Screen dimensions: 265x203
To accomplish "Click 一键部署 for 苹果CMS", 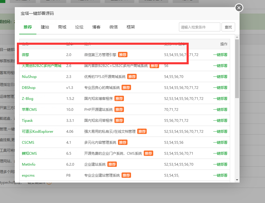I will point(220,110).
